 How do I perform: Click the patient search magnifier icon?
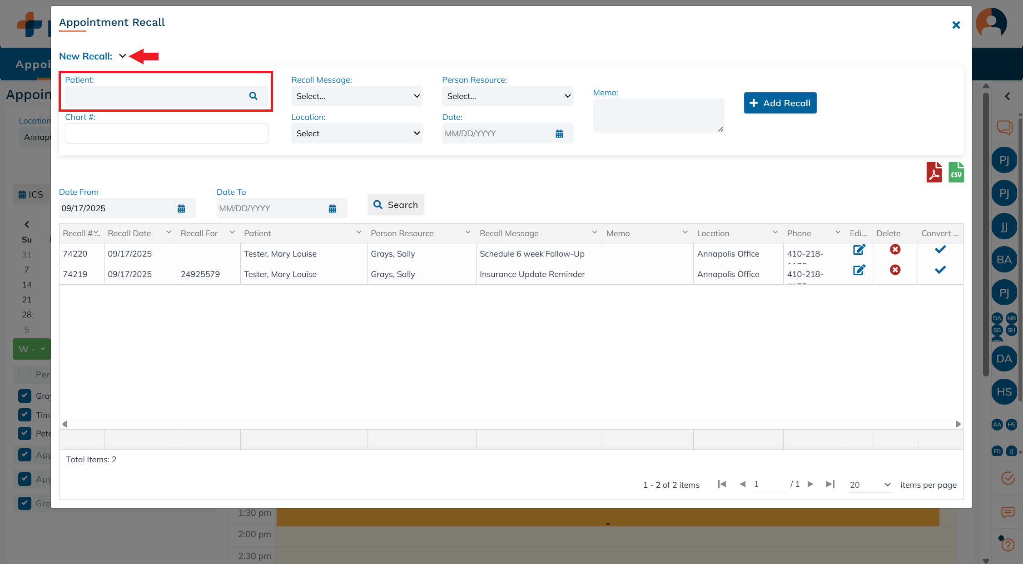[x=253, y=96]
